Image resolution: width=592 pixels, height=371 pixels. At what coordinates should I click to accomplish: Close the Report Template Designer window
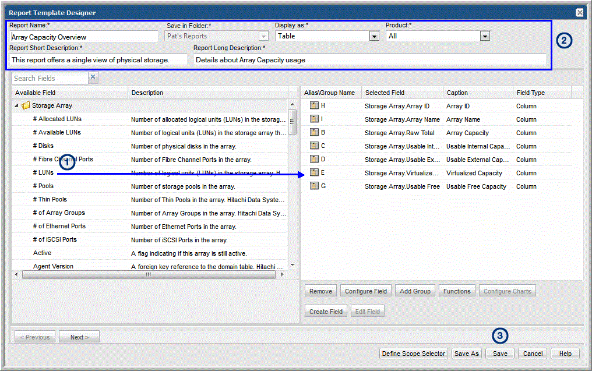click(579, 12)
